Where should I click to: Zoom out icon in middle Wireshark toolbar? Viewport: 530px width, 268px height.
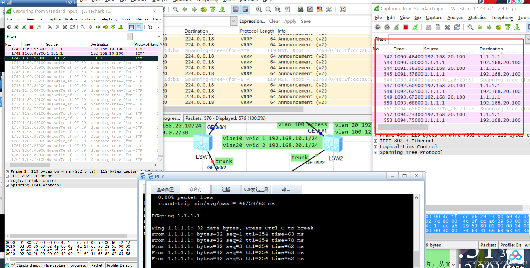[x=268, y=10]
